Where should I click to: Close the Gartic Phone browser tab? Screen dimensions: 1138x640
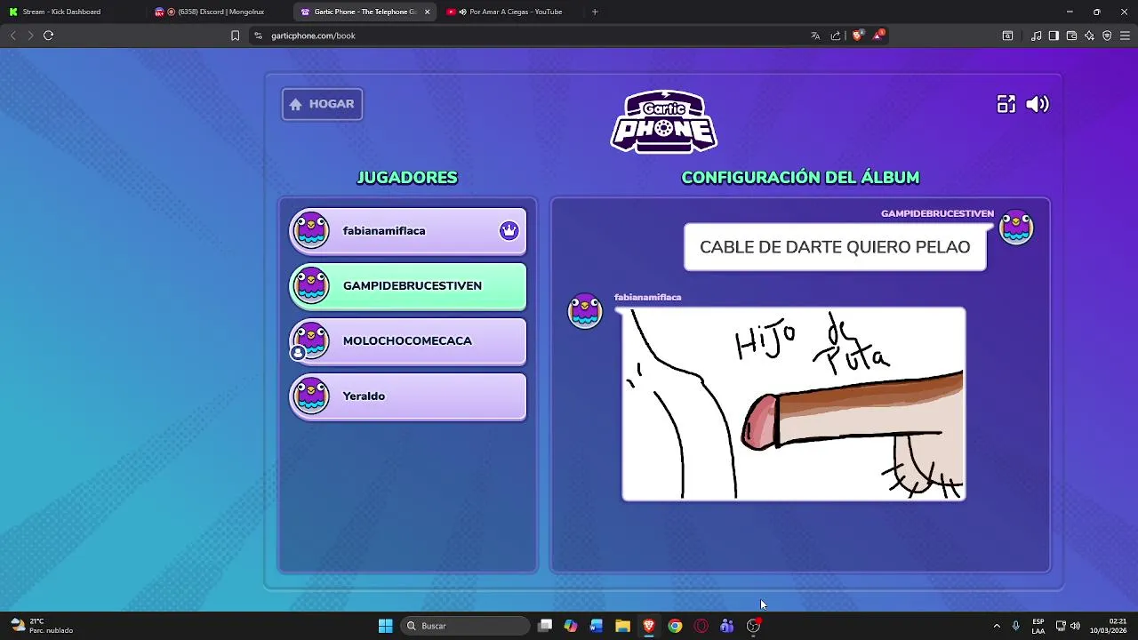tap(428, 12)
